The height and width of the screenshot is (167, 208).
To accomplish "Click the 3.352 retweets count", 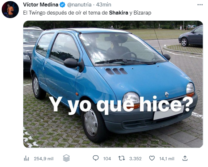I will pos(135,159).
